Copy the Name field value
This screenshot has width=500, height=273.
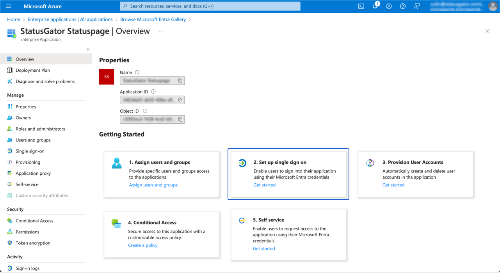point(180,81)
